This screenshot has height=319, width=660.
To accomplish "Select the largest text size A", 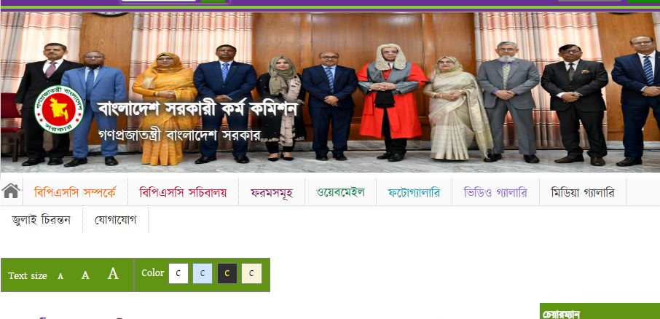I will coord(113,274).
